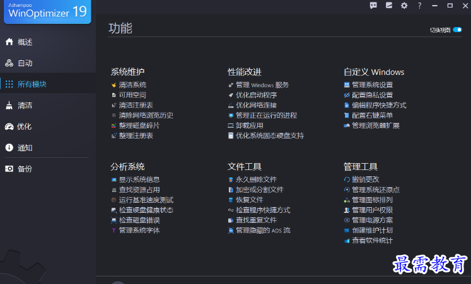
Task: Click the 显示系统信息 icon
Action: (114, 180)
